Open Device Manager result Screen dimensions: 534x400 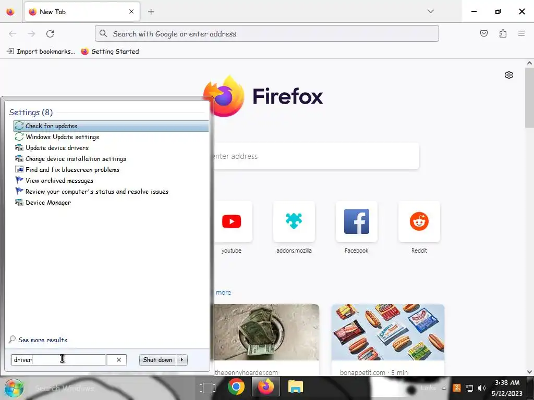pyautogui.click(x=111, y=203)
